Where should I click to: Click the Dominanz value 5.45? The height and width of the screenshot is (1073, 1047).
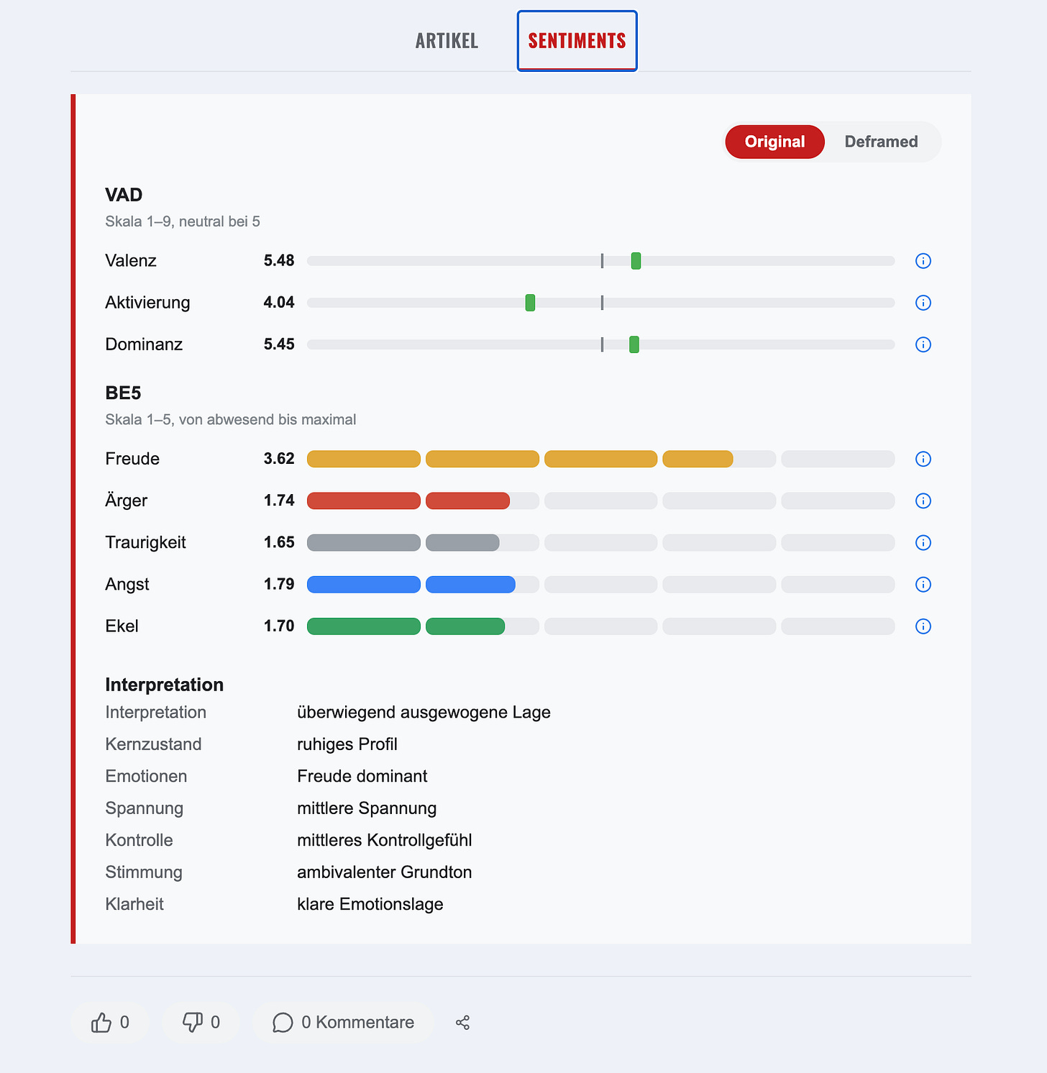[279, 344]
